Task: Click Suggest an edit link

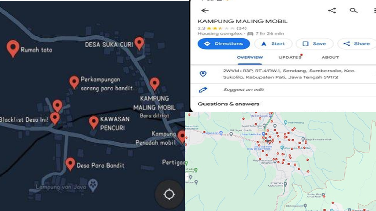Action: (x=244, y=90)
